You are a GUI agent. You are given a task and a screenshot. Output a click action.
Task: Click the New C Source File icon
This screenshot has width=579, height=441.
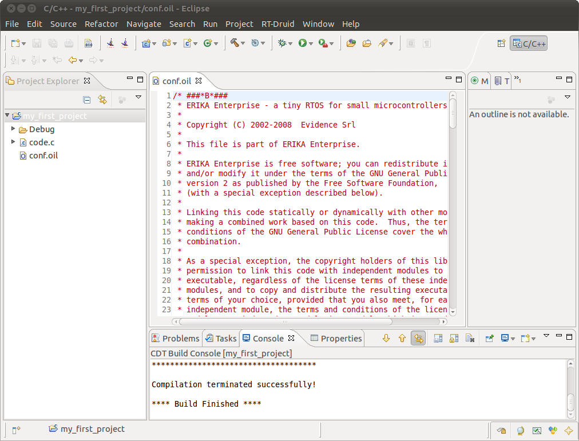187,43
